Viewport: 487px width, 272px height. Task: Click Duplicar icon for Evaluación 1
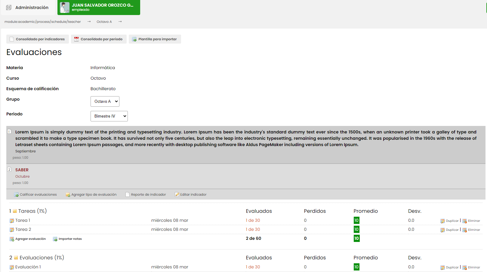pyautogui.click(x=442, y=267)
